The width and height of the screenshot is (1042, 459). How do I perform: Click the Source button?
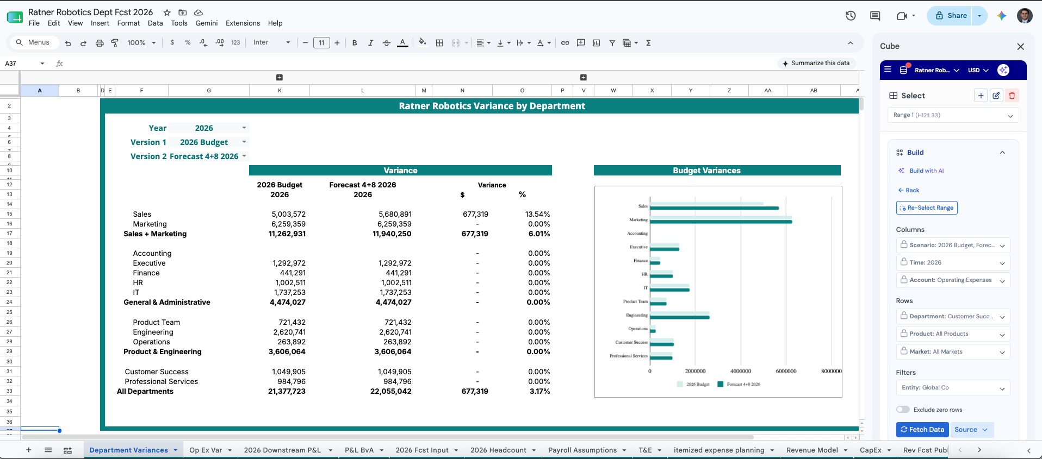(x=971, y=430)
